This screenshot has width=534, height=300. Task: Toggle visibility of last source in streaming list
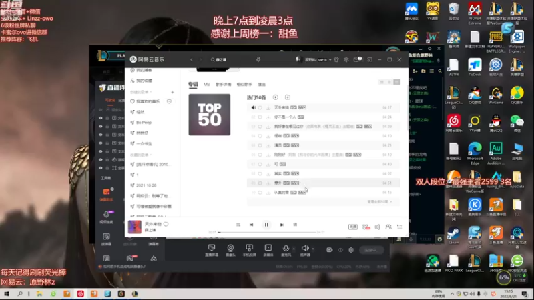pos(101,168)
